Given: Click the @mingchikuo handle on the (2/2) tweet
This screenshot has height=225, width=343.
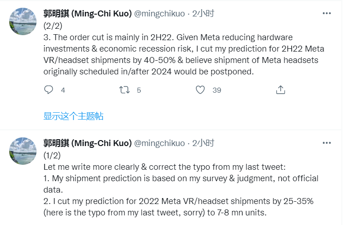Looking at the screenshot, I should tap(159, 14).
